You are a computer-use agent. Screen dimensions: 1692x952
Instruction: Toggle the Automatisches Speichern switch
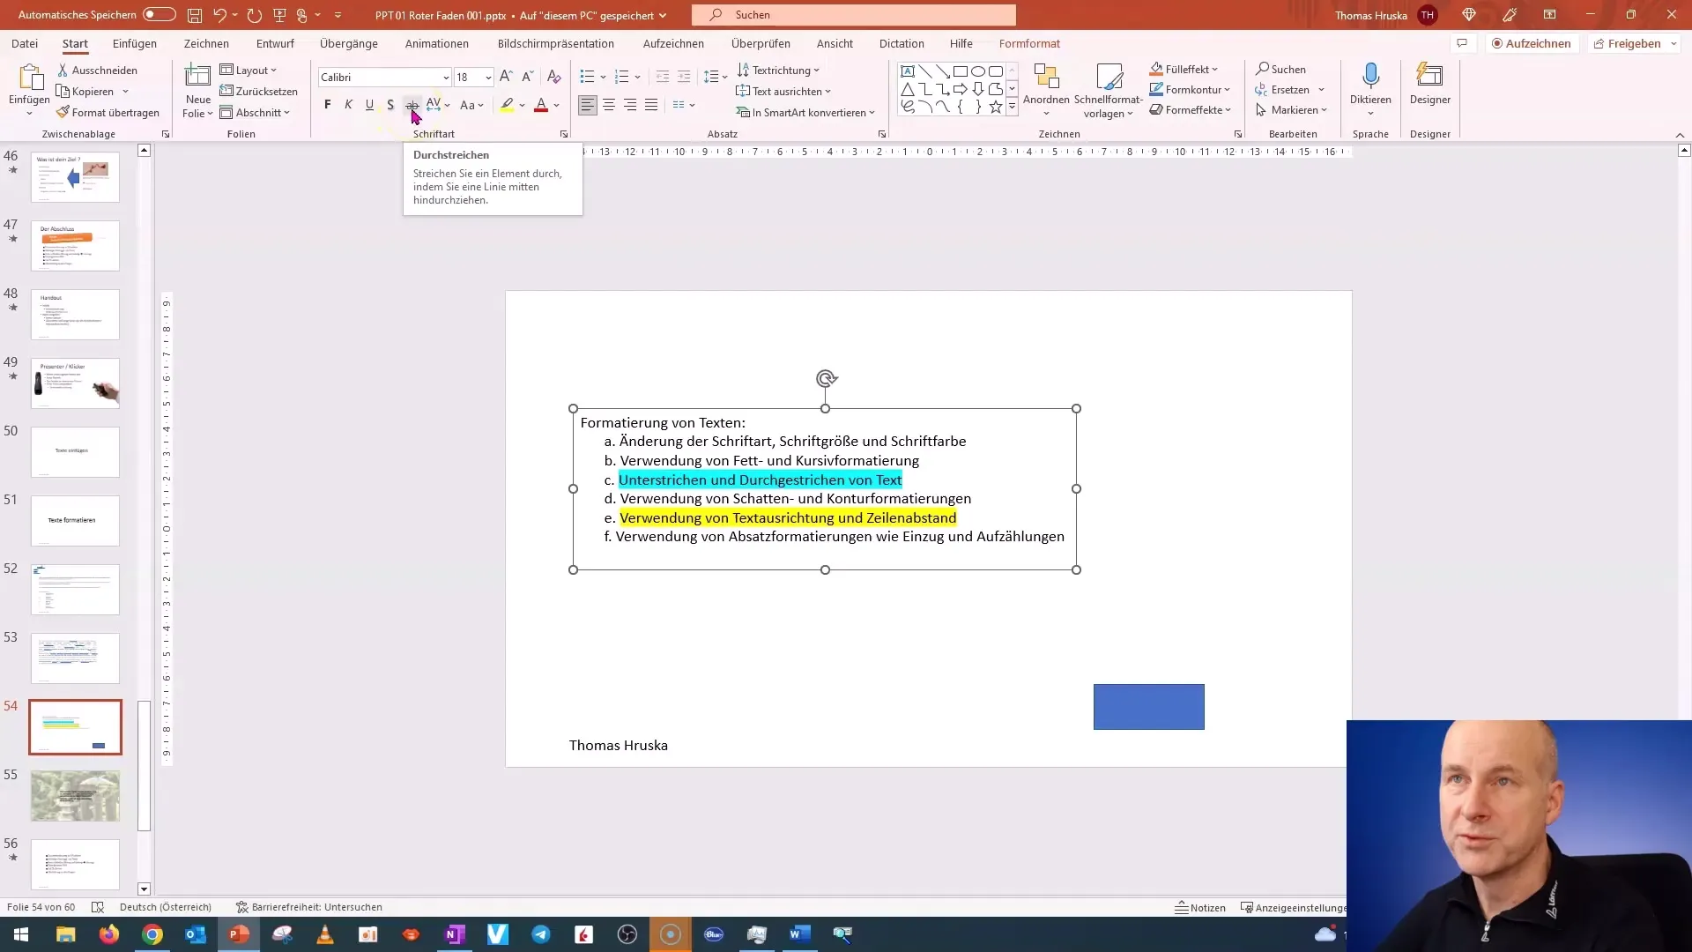tap(159, 15)
